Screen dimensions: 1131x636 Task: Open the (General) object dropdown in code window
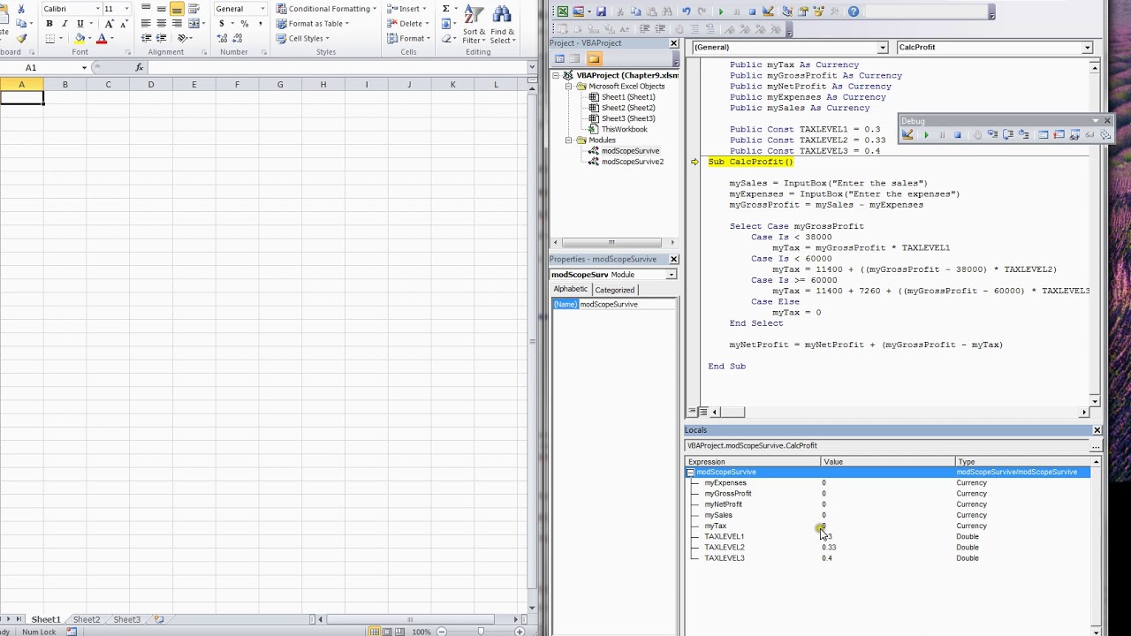882,48
